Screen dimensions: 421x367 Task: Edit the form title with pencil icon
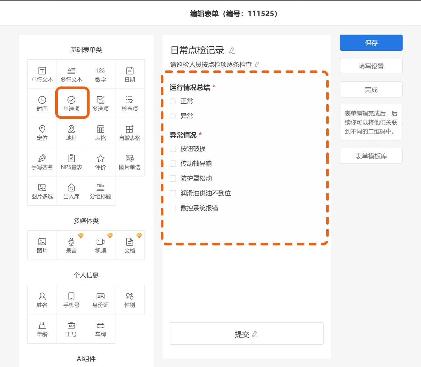tap(232, 51)
